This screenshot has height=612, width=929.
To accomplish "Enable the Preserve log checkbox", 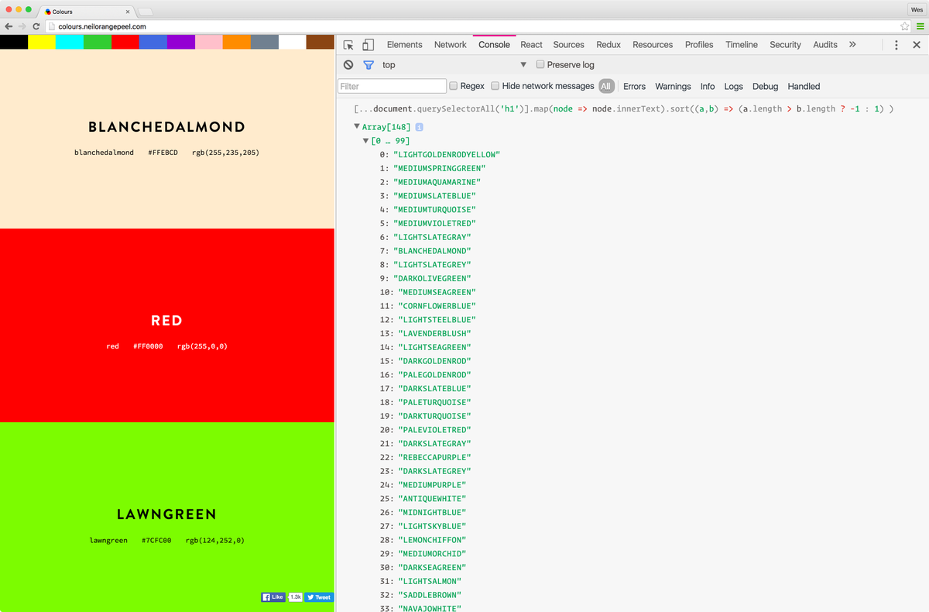I will 540,65.
